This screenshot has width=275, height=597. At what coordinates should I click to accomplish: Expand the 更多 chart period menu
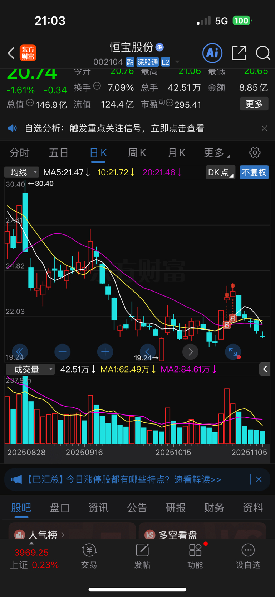pyautogui.click(x=217, y=153)
